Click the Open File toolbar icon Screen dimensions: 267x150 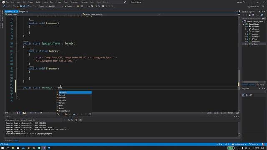point(18,7)
